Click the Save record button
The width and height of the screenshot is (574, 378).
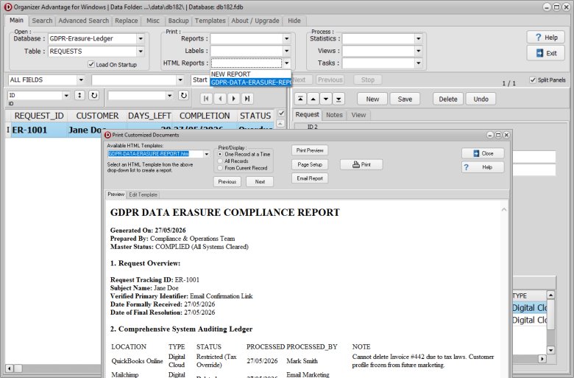[405, 99]
